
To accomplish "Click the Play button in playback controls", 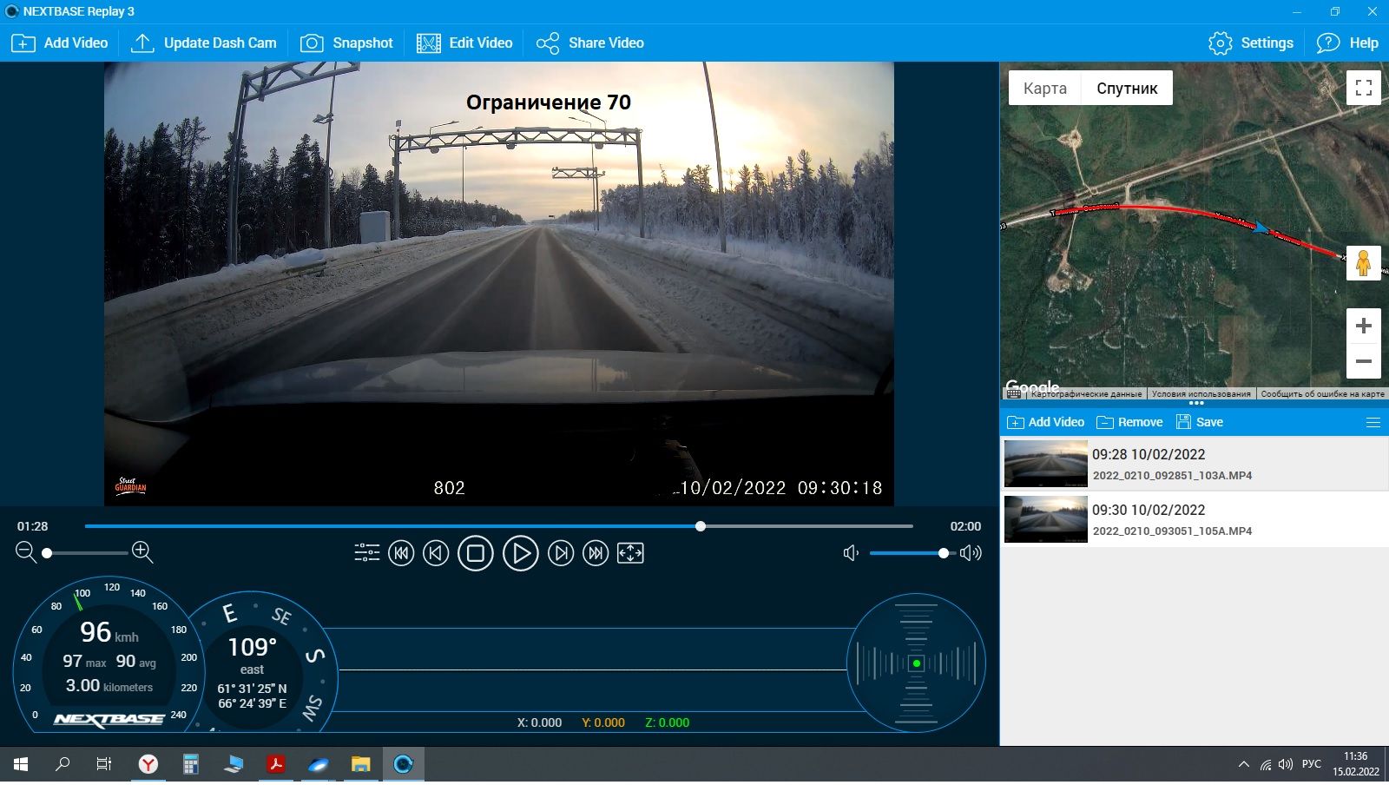I will click(520, 553).
